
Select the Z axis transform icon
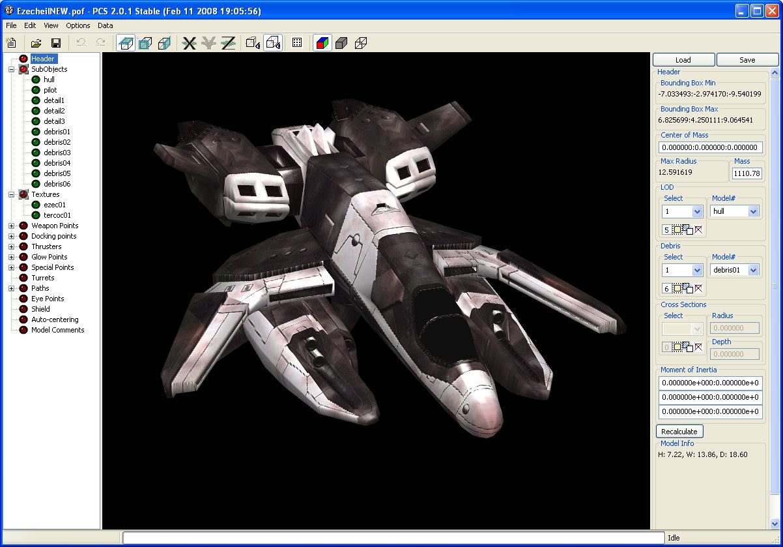point(228,43)
